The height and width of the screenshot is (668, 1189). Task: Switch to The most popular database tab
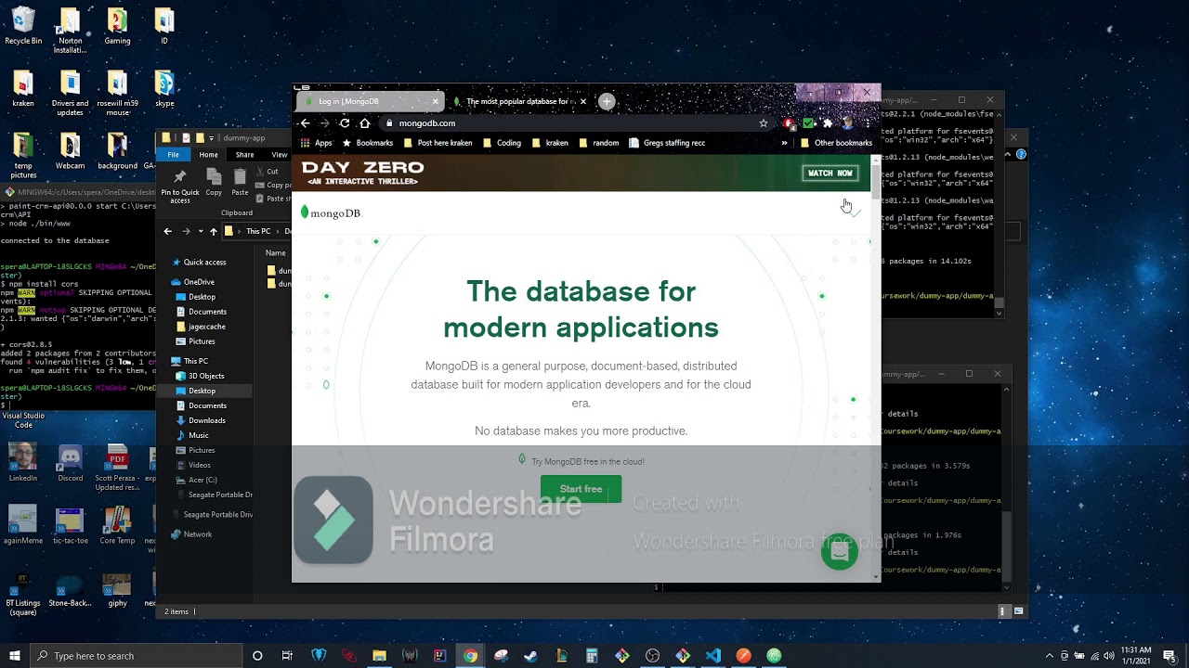(x=521, y=101)
